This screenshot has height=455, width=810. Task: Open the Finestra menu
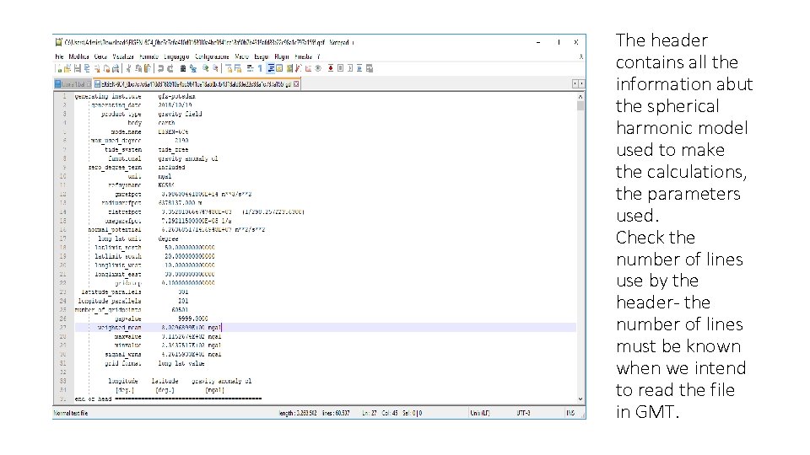pyautogui.click(x=303, y=56)
